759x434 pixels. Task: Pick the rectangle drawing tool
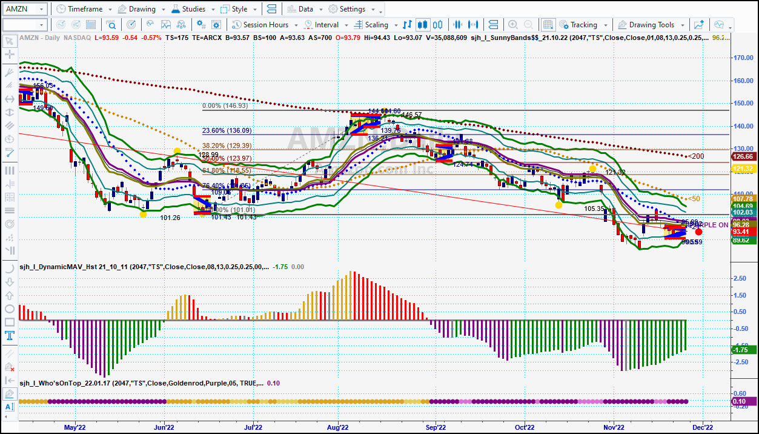[x=10, y=322]
